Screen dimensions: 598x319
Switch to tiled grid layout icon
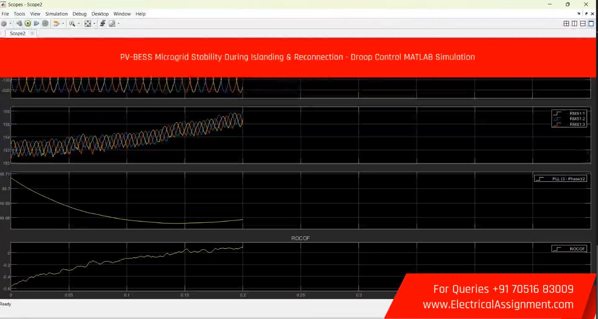[x=566, y=24]
